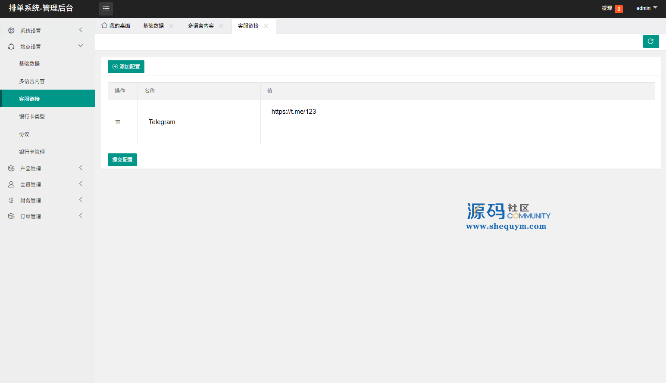Image resolution: width=666 pixels, height=383 pixels.
Task: Click the green refresh icon button
Action: pos(650,41)
